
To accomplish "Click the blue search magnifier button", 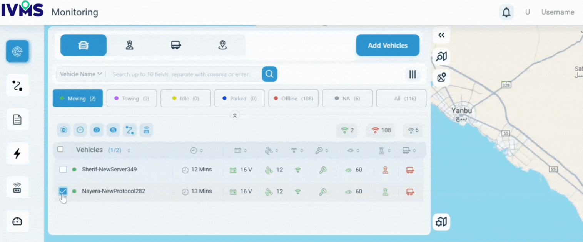I will pyautogui.click(x=269, y=74).
